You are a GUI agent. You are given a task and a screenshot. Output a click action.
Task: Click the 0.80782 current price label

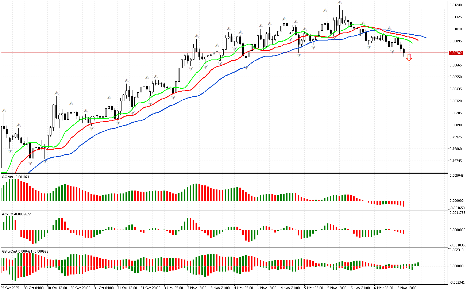tap(456, 53)
